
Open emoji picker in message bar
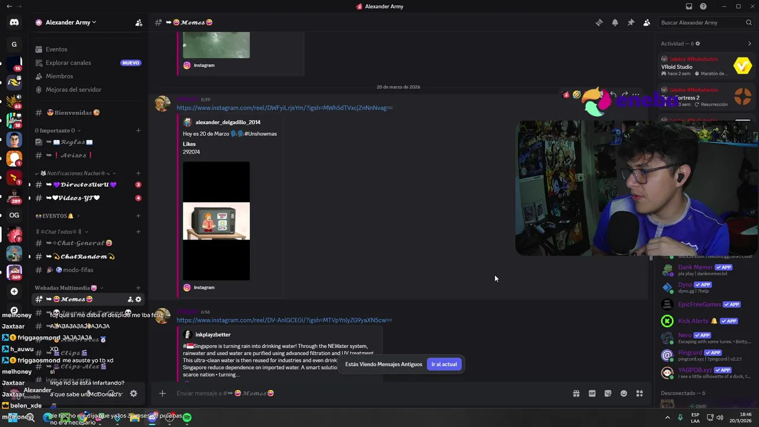pos(624,393)
